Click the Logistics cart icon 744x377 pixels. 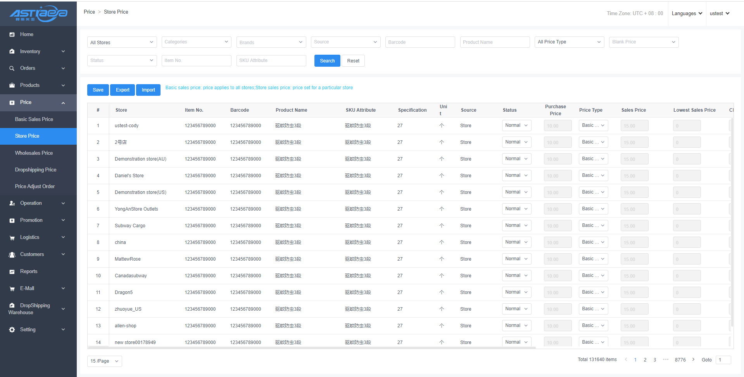[x=12, y=238]
